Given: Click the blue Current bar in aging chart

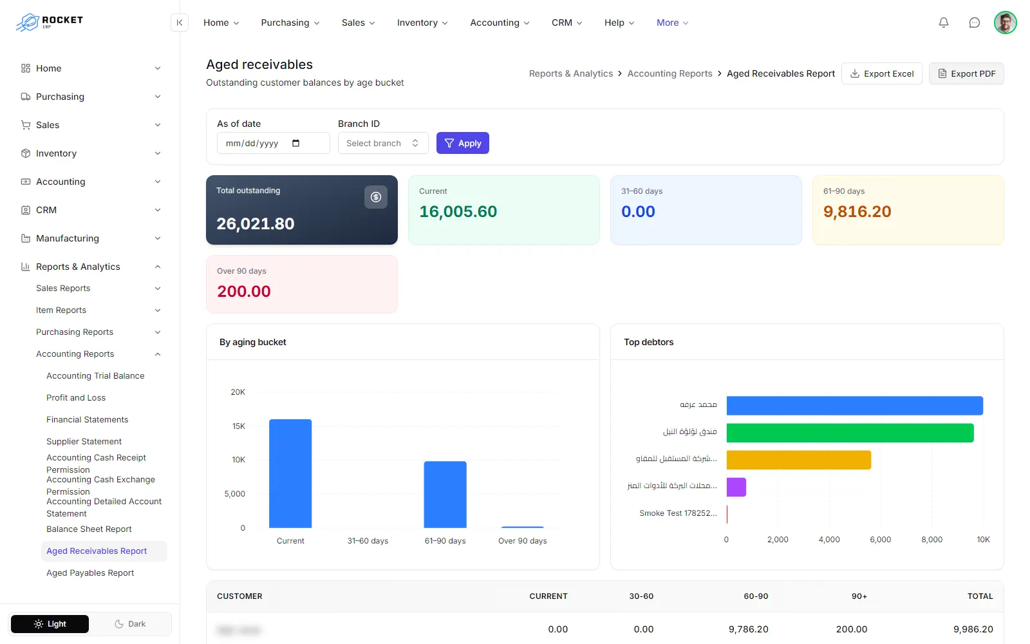Looking at the screenshot, I should 290,473.
